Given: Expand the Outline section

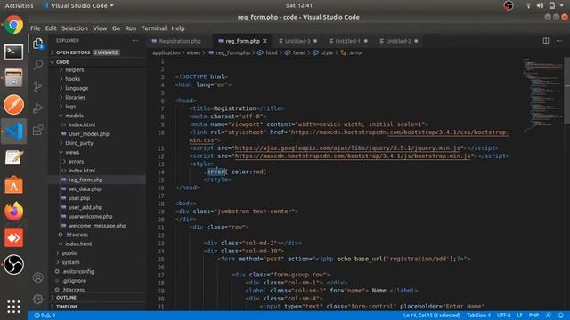Looking at the screenshot, I should (97, 298).
